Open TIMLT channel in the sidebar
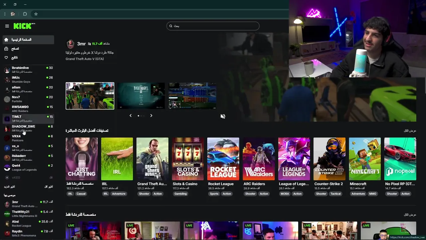This screenshot has width=426, height=240. (x=28, y=118)
